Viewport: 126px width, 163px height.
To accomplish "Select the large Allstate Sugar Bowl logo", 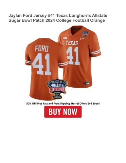I will point(57,89).
